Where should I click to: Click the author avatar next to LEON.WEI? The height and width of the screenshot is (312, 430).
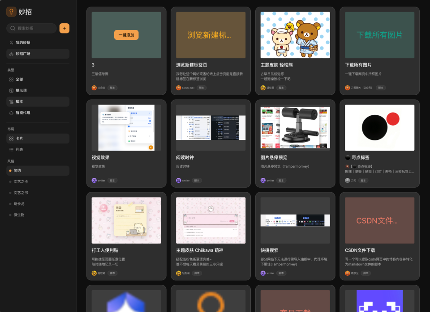click(x=179, y=88)
